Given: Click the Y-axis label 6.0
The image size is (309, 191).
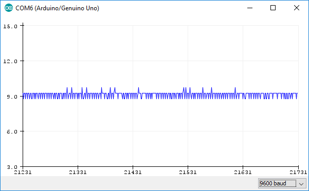Looking at the screenshot, I should 12,131.
